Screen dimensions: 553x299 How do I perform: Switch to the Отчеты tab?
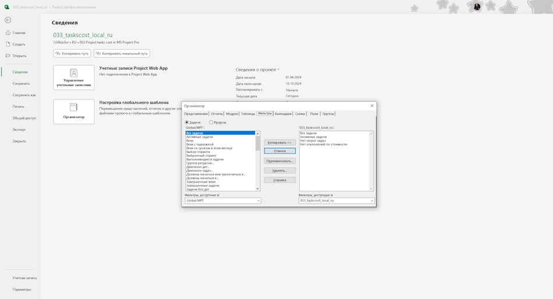[217, 114]
